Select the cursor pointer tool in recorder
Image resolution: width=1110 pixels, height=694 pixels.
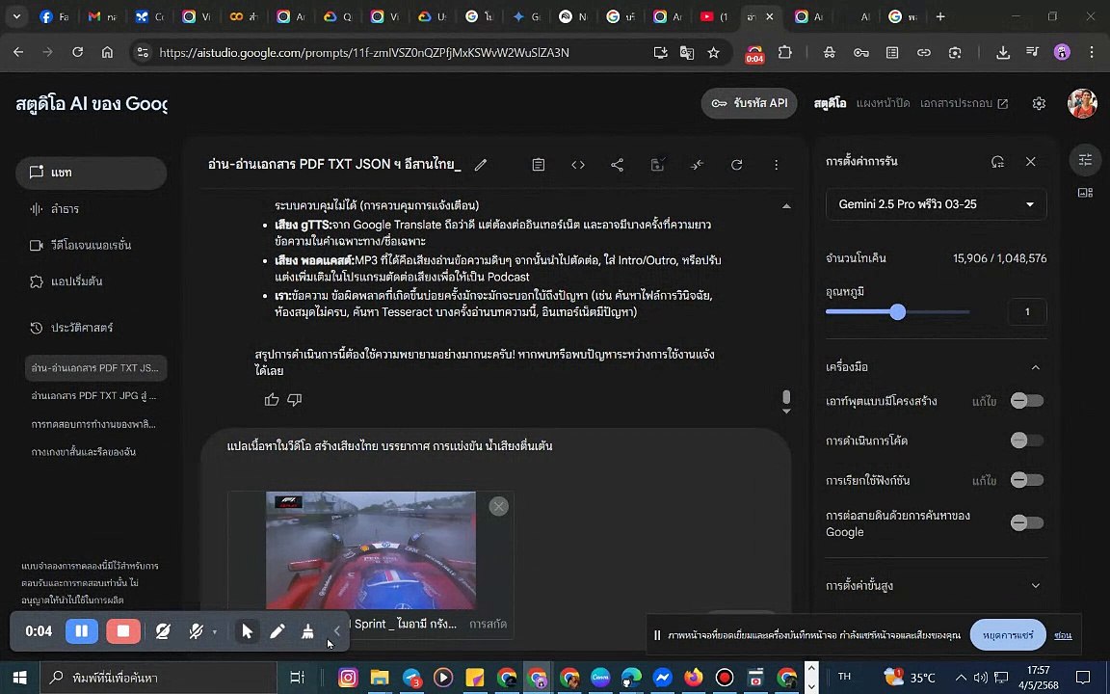247,631
